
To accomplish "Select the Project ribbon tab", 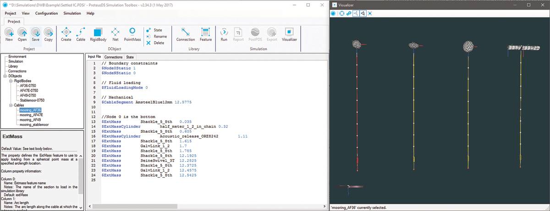I will coord(14,21).
